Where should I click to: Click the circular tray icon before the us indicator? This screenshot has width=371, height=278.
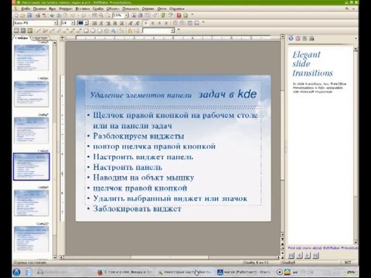coord(280,272)
